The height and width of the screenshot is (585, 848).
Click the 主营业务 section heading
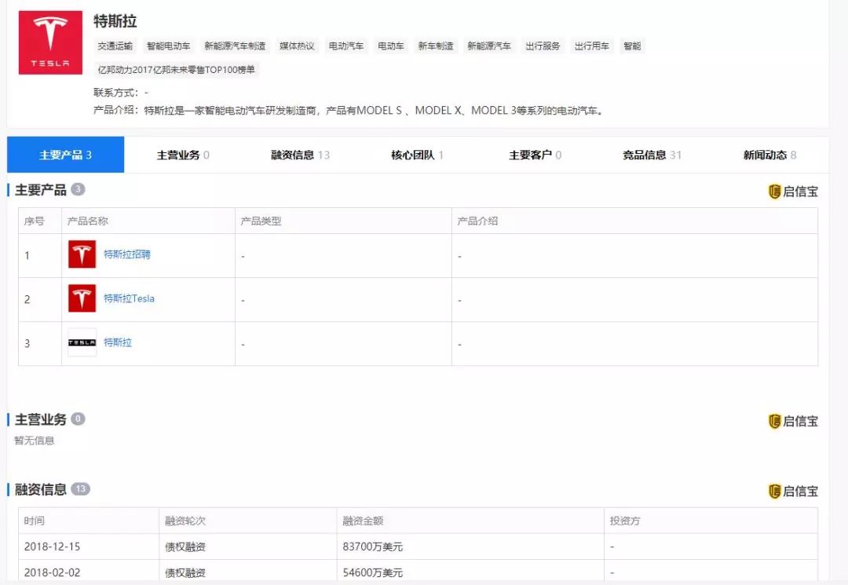pyautogui.click(x=41, y=419)
